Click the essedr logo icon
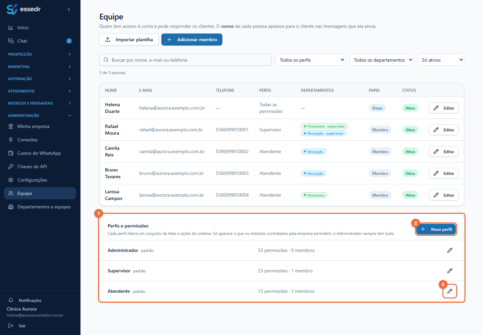Viewport: 483px width, 335px height. tap(12, 9)
